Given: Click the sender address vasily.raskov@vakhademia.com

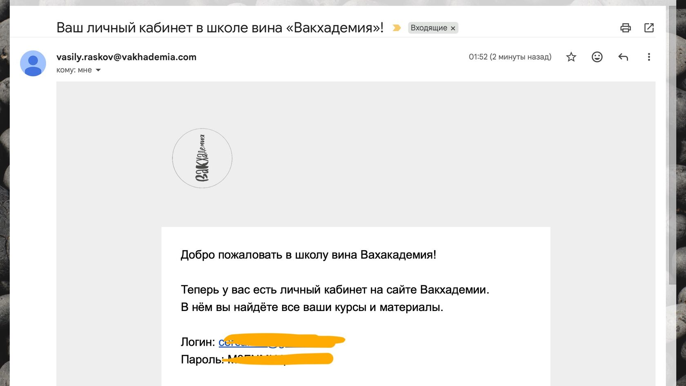Looking at the screenshot, I should pyautogui.click(x=126, y=57).
